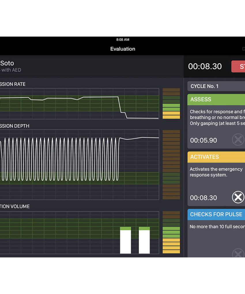Tap the 00:05.90 timestamp in ASSESS
Image resolution: width=245 pixels, height=294 pixels.
tap(203, 140)
